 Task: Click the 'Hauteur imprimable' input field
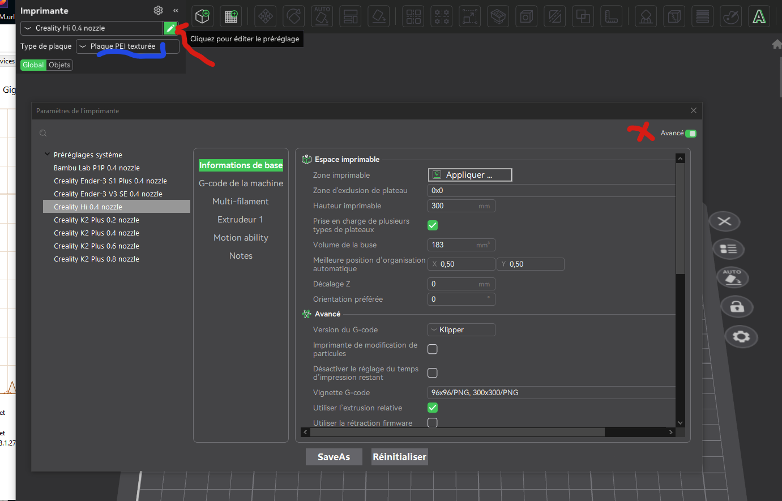pyautogui.click(x=453, y=206)
